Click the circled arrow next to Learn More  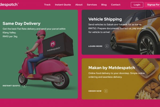pyautogui.click(x=107, y=46)
